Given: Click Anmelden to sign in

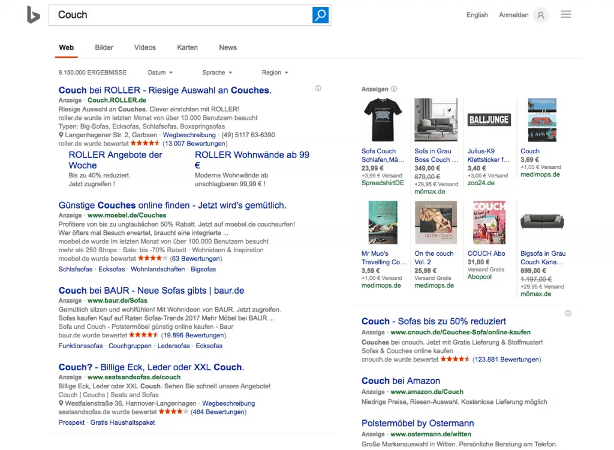Looking at the screenshot, I should click(x=513, y=15).
